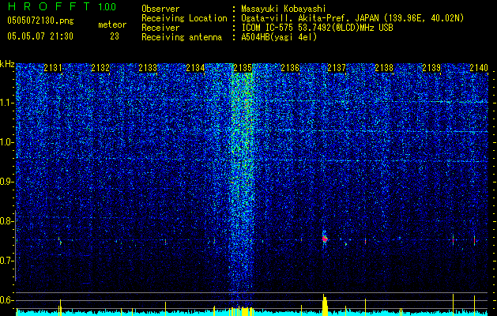497x316 pixels.
Task: Click the 2131 time marker
Action: pos(53,68)
